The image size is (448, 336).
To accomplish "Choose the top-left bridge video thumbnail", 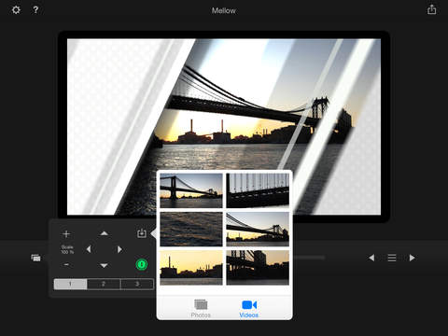I will 191,190.
